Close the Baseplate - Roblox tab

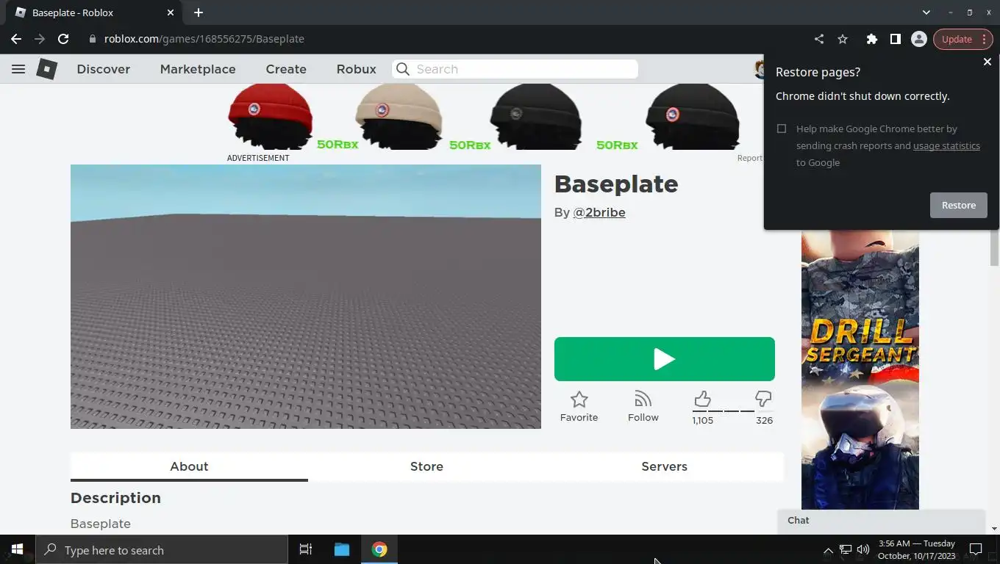171,12
